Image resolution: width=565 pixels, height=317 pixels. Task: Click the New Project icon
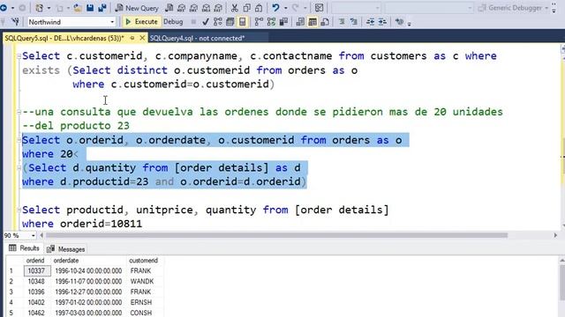pyautogui.click(x=40, y=8)
